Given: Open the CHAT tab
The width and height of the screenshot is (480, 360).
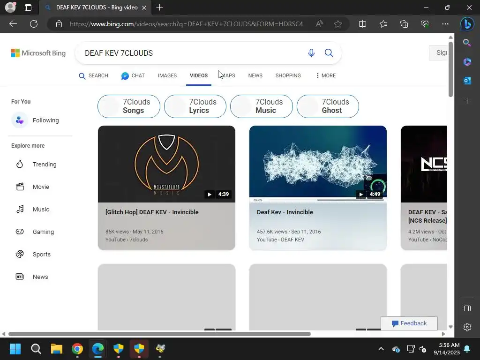Looking at the screenshot, I should click(x=133, y=75).
